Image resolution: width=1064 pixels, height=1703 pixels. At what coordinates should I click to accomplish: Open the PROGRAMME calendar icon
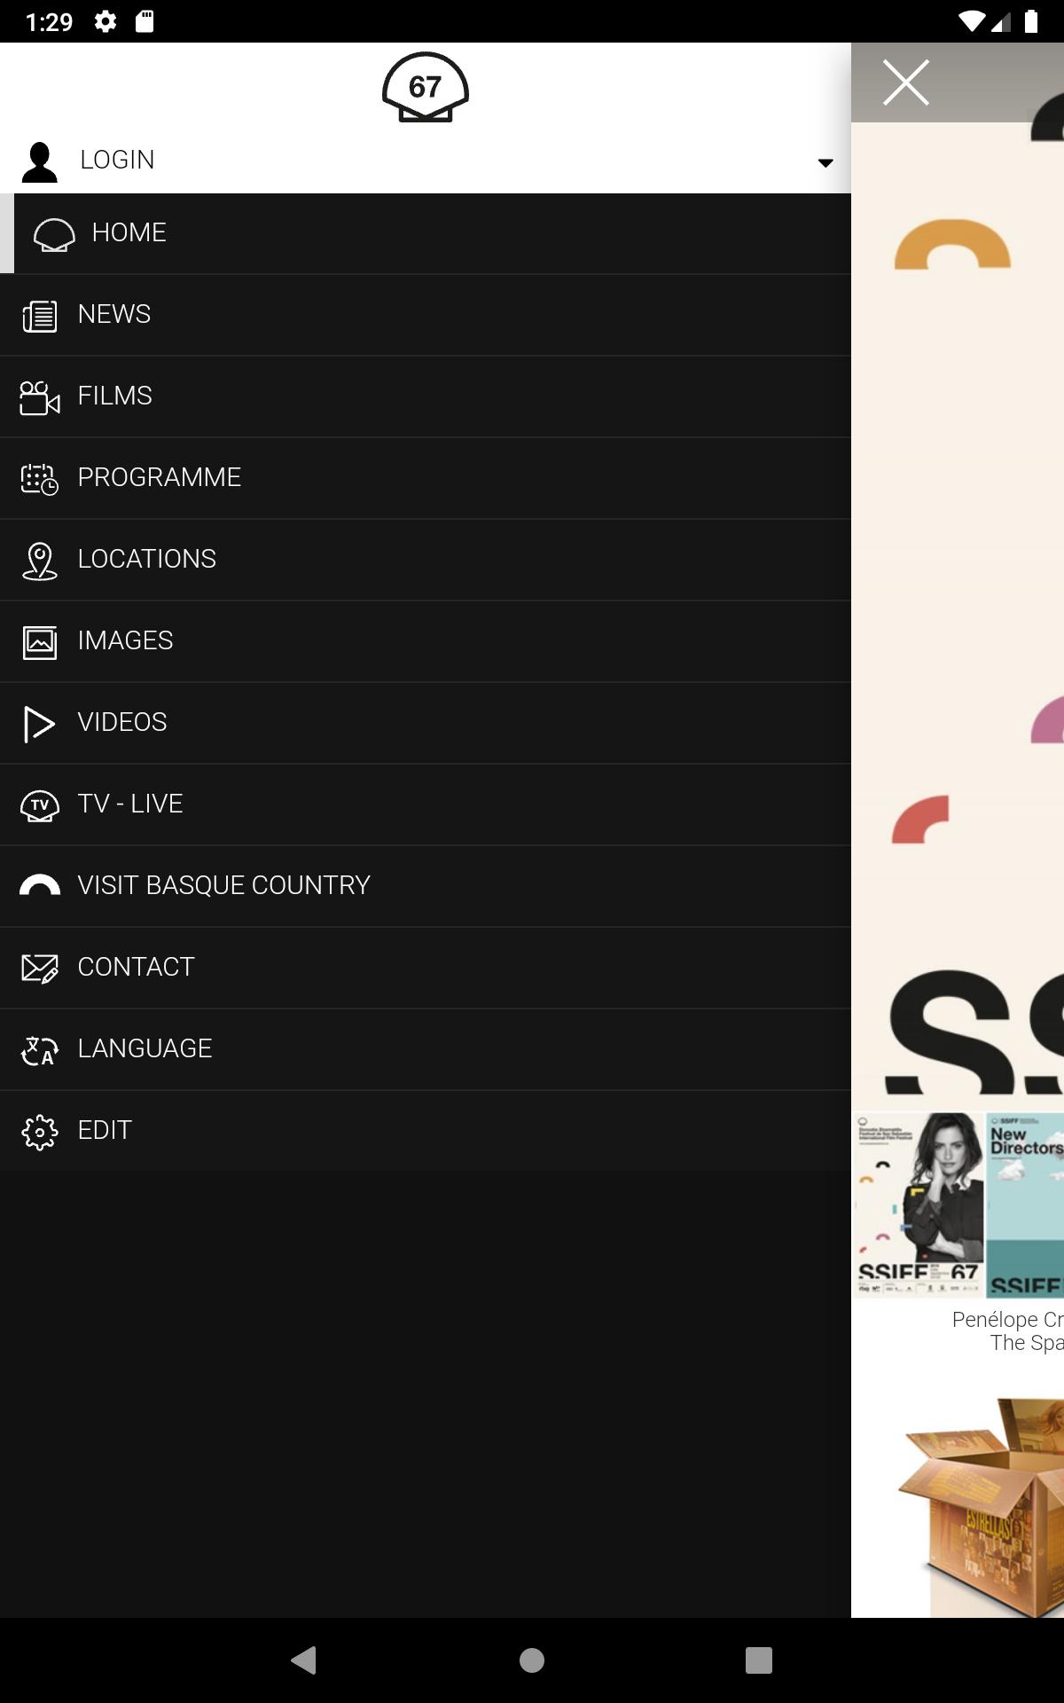click(x=39, y=479)
